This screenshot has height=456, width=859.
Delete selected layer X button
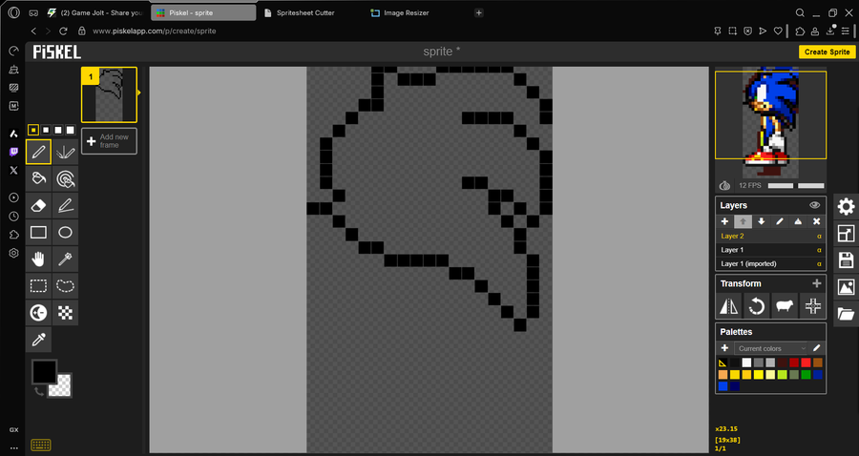[816, 221]
